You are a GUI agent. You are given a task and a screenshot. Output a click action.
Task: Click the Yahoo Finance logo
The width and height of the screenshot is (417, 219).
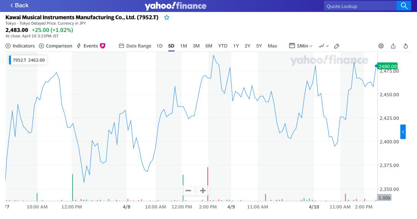(175, 6)
